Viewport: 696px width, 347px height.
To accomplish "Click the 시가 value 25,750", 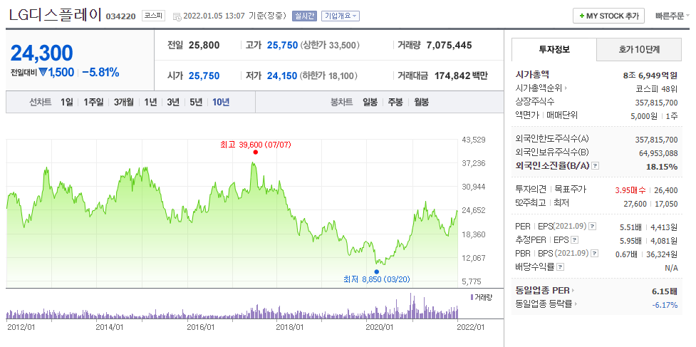I will click(x=204, y=76).
